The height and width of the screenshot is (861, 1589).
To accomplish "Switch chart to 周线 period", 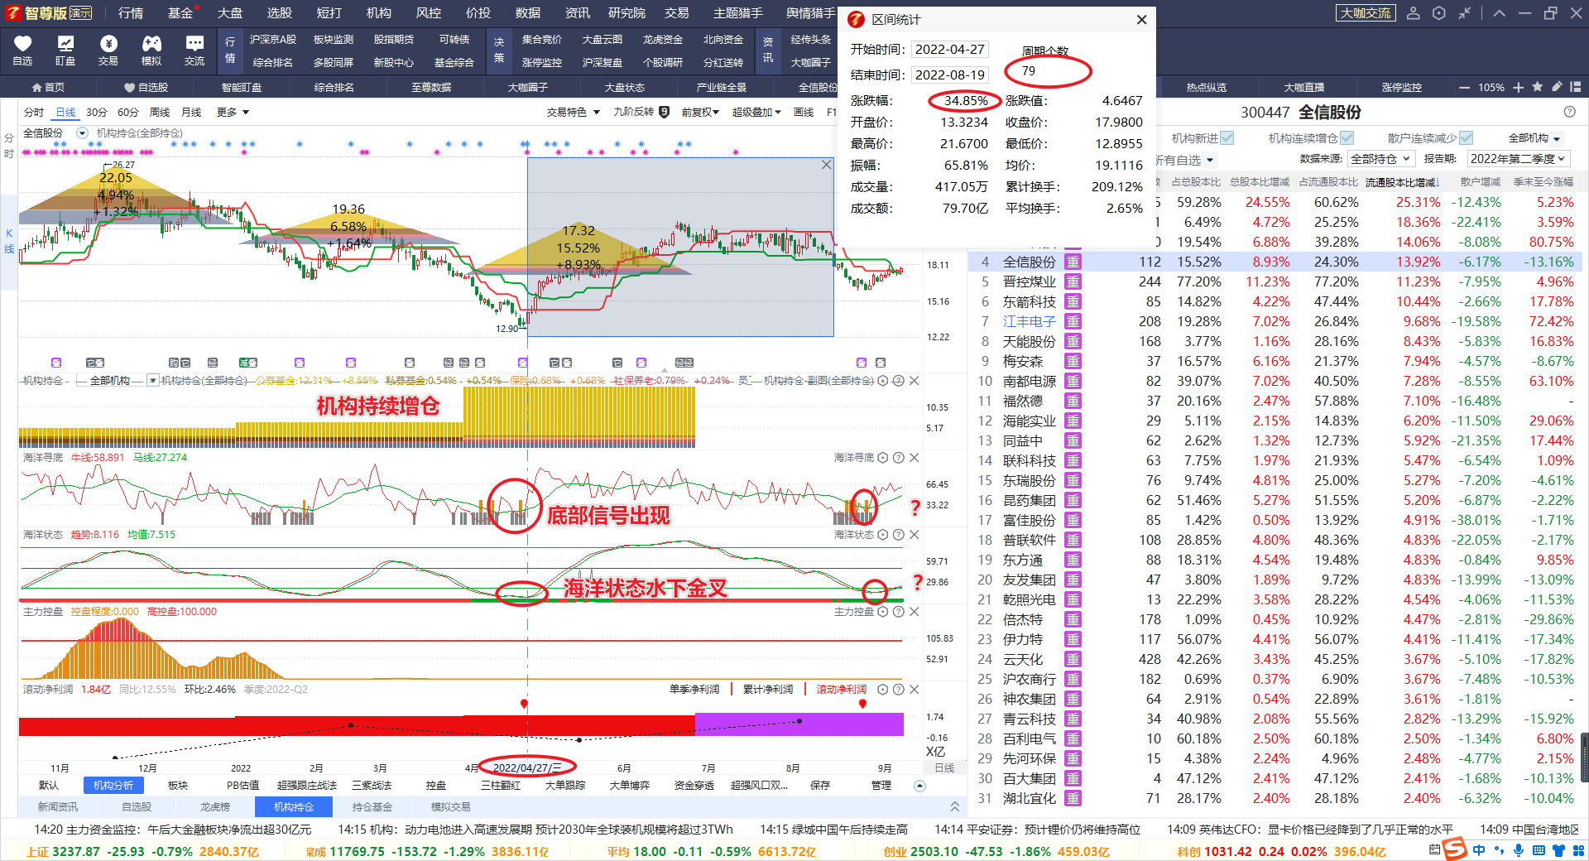I will click(159, 113).
